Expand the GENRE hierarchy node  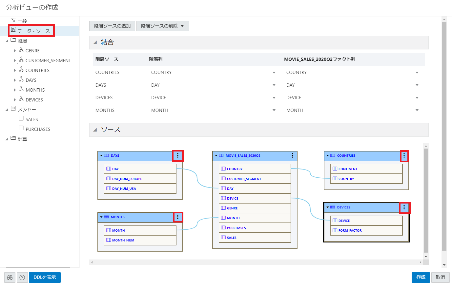[15, 51]
